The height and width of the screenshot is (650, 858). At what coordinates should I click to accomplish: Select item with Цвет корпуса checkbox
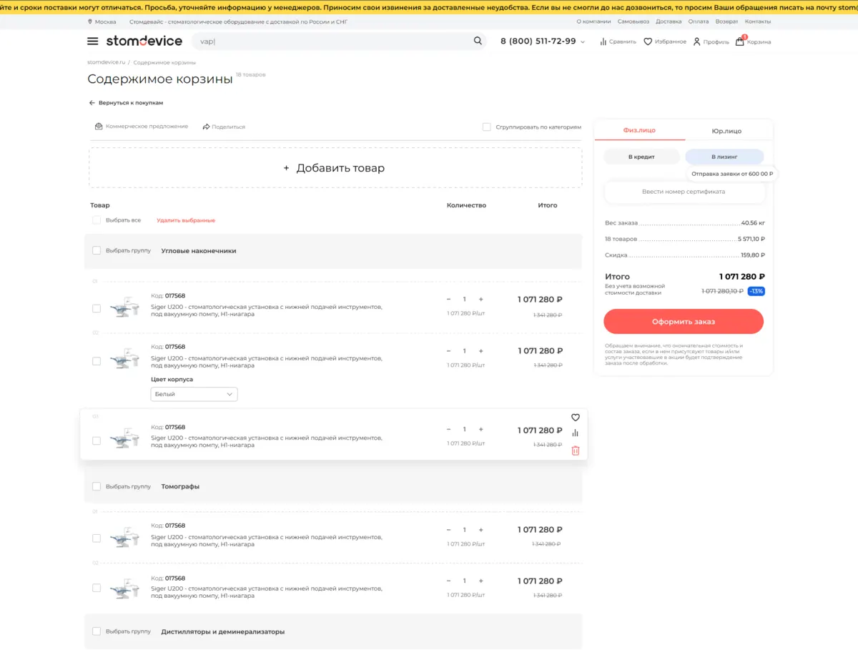97,361
